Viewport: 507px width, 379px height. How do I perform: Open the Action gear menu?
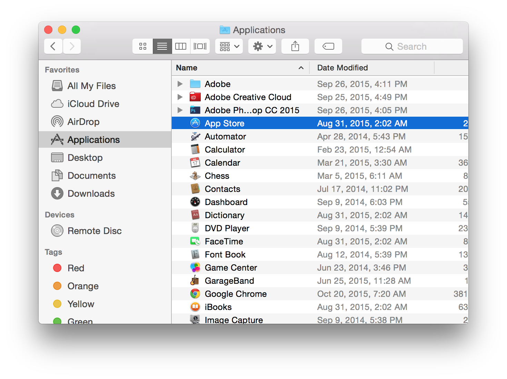coord(262,46)
